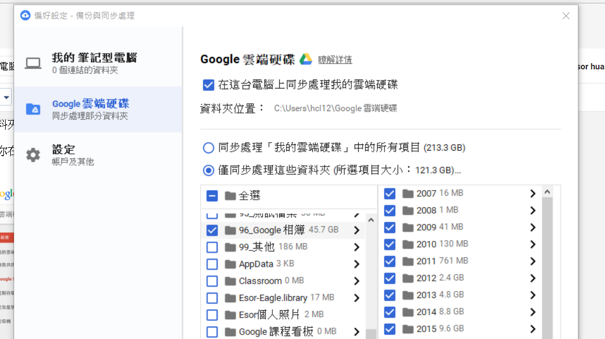Image resolution: width=605 pixels, height=339 pixels.
Task: Click the 2015 folder icon
Action: click(x=408, y=329)
